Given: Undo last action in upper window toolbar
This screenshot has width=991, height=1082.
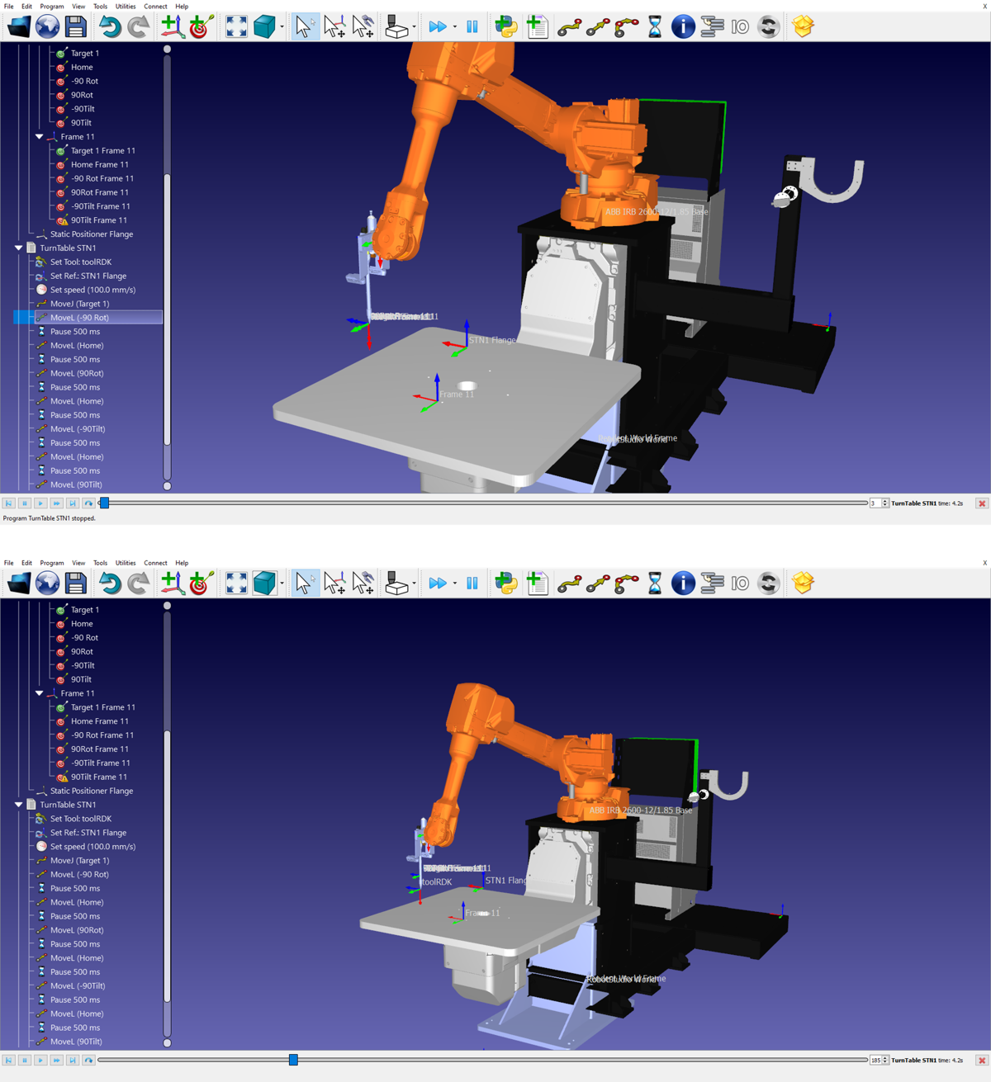Looking at the screenshot, I should click(x=109, y=26).
